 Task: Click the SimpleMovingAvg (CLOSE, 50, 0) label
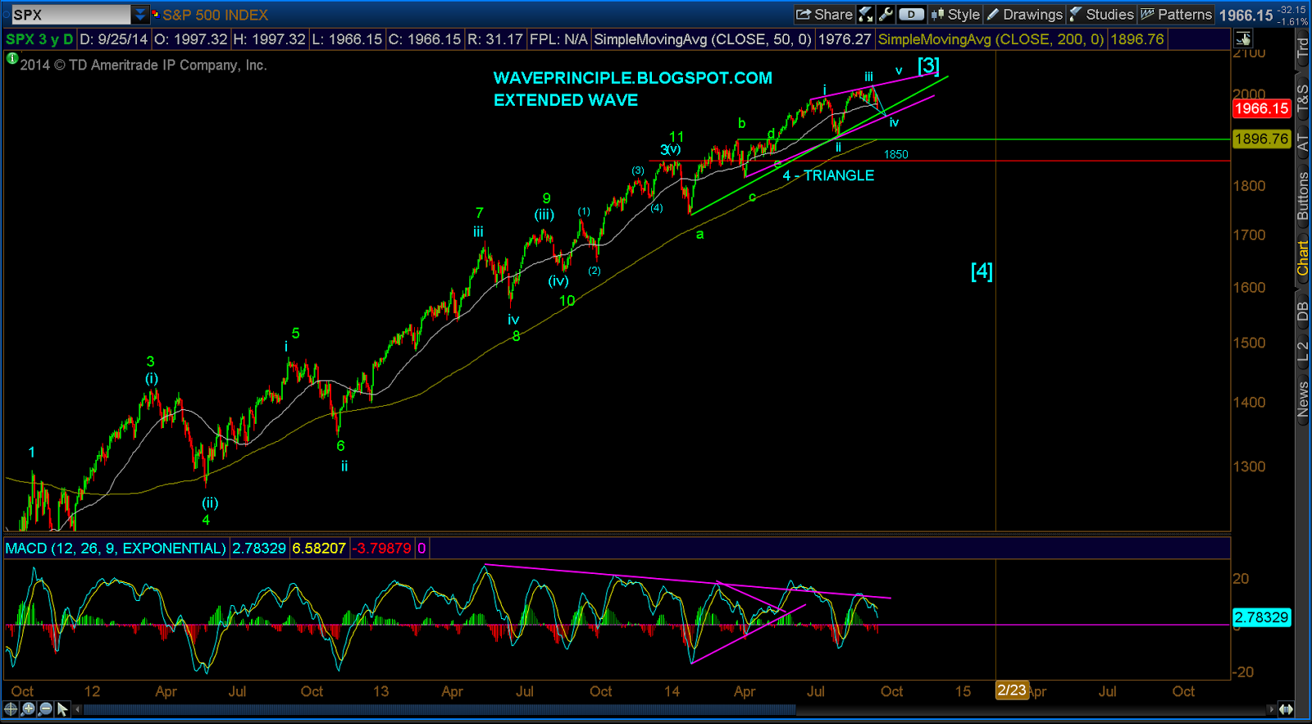click(703, 39)
